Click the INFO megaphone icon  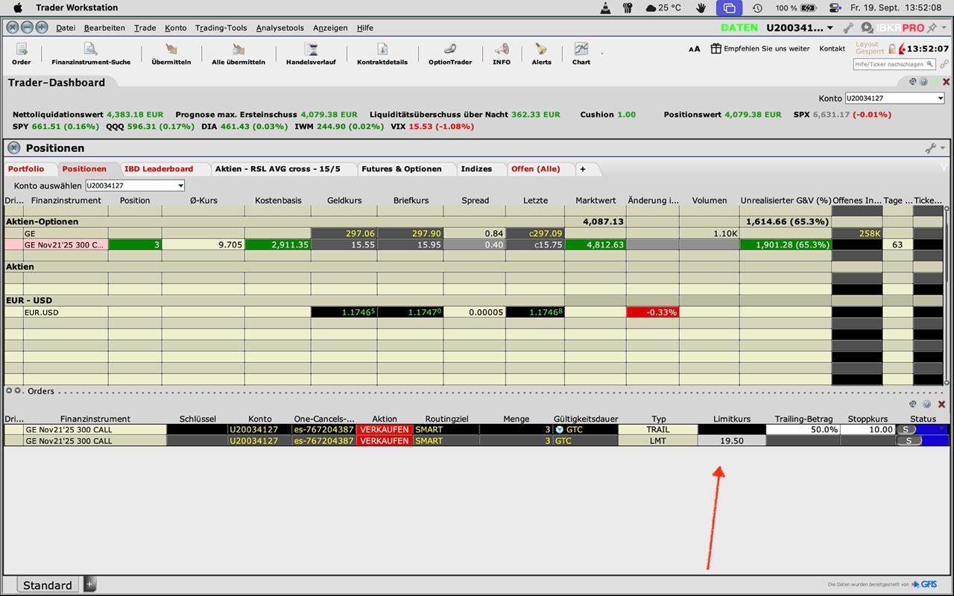(x=502, y=52)
